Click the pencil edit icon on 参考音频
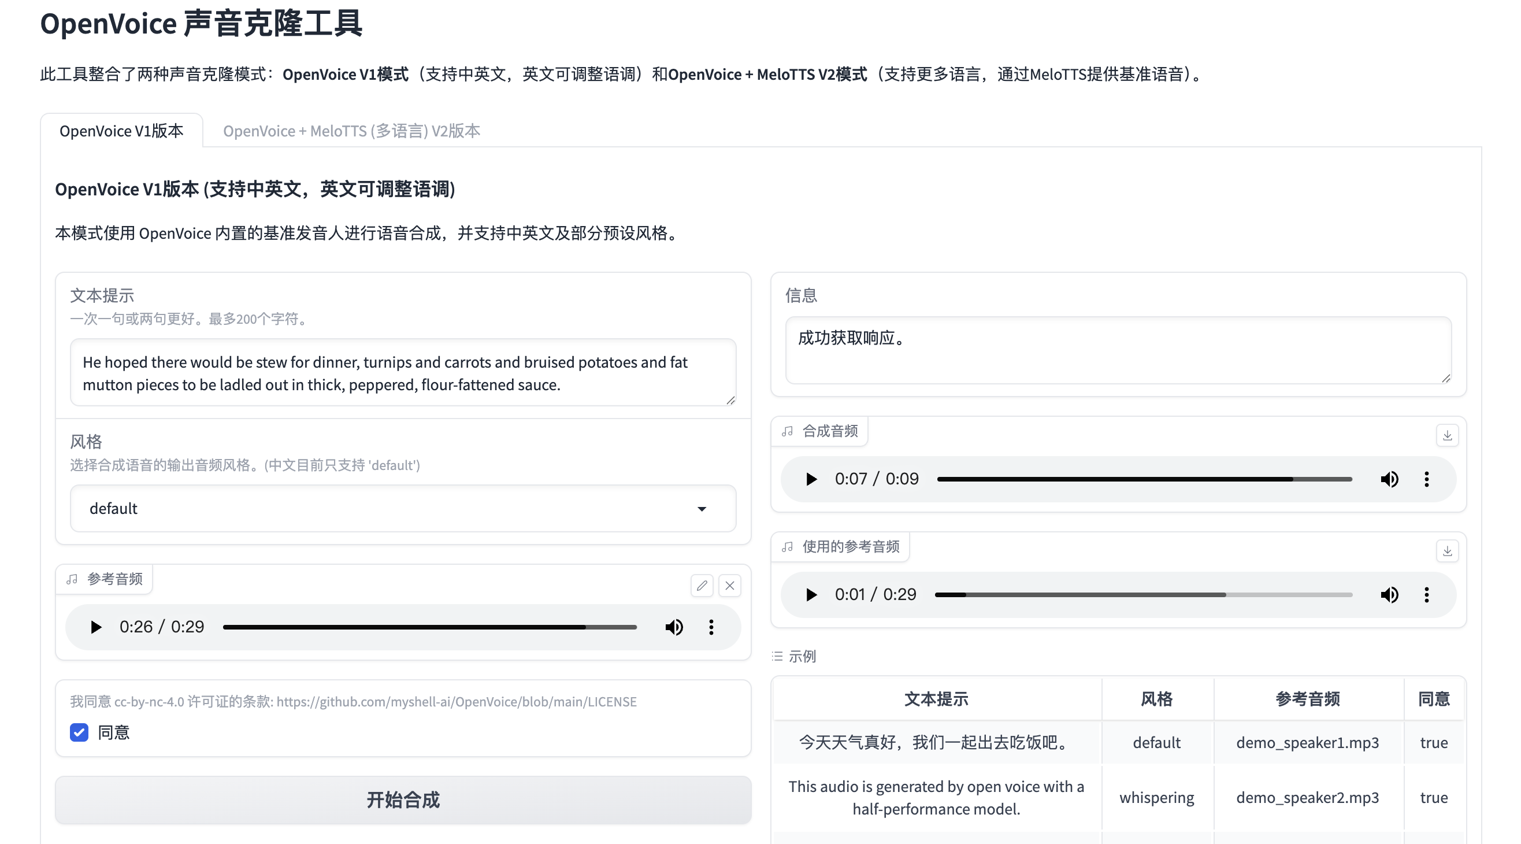Screen dimensions: 1521x844 coord(702,585)
